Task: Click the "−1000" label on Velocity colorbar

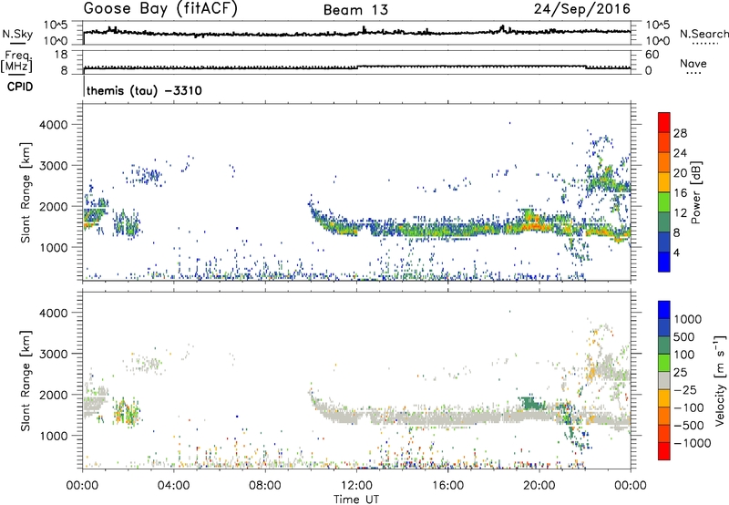Action: tap(693, 443)
